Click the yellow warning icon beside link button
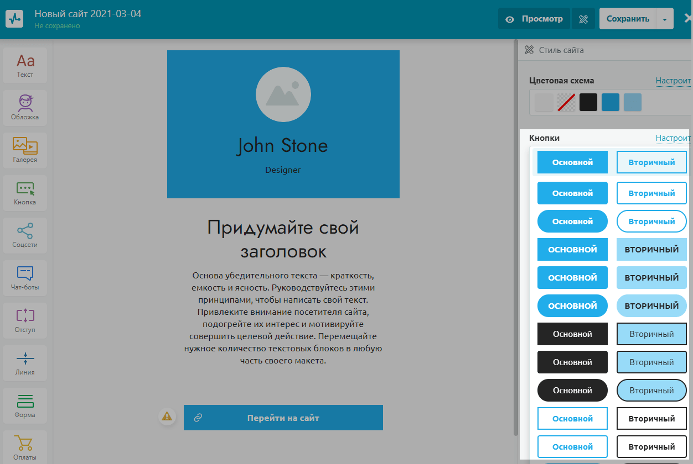This screenshot has width=693, height=464. (167, 417)
